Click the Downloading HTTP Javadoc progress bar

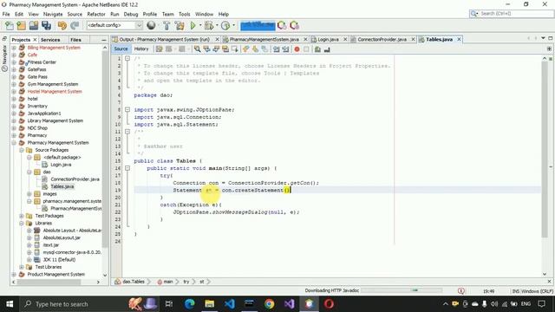pos(402,290)
